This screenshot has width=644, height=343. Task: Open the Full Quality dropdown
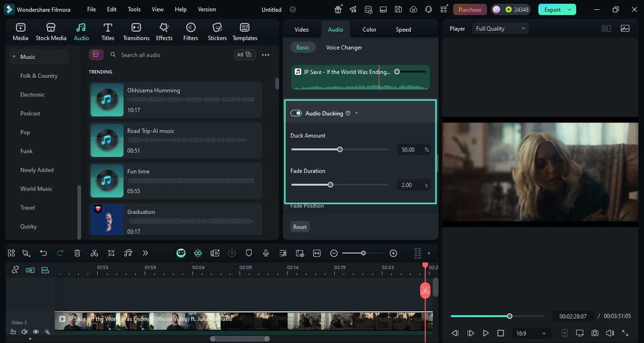point(500,29)
